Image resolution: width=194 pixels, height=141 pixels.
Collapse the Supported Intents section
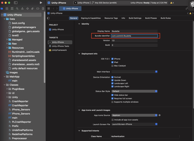79,131
